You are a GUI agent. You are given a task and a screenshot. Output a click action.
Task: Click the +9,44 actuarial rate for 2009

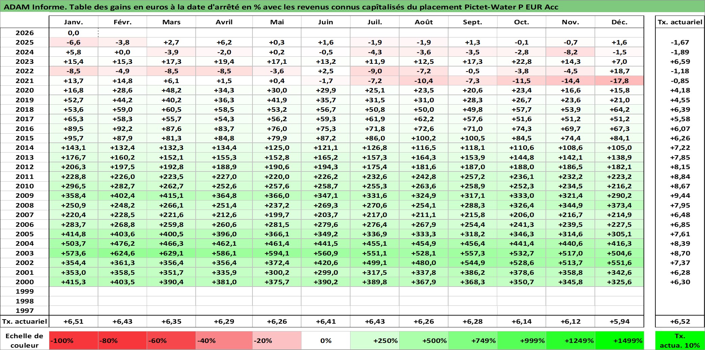(680, 195)
